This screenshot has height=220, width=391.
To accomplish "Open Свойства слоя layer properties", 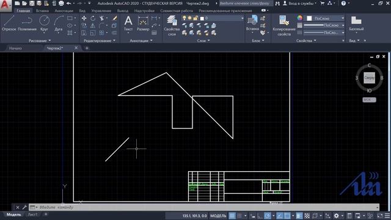I will 172,26.
